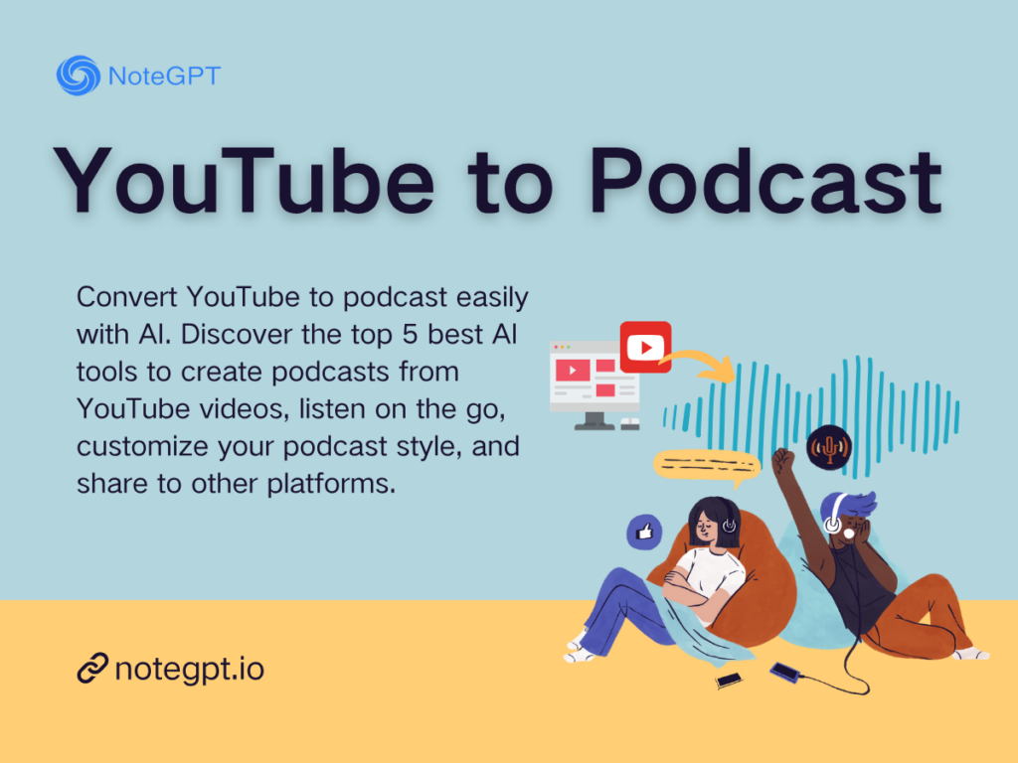Adjust the slider lines in the speech bubble

(x=706, y=463)
